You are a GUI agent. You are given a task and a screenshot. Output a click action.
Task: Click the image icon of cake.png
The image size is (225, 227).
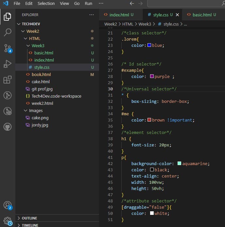pos(28,118)
